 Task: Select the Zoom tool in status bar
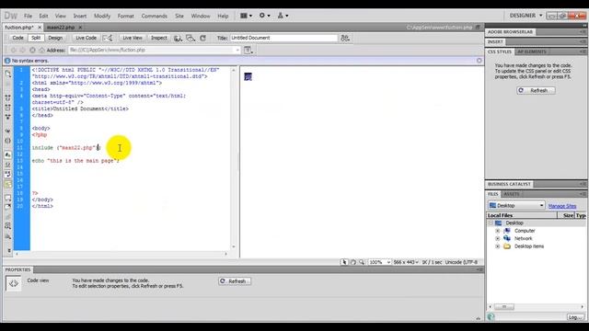point(362,262)
